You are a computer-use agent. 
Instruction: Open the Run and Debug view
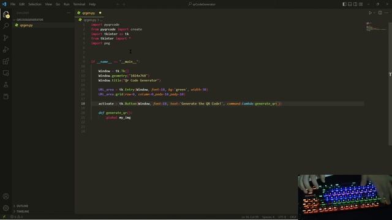pos(6,50)
